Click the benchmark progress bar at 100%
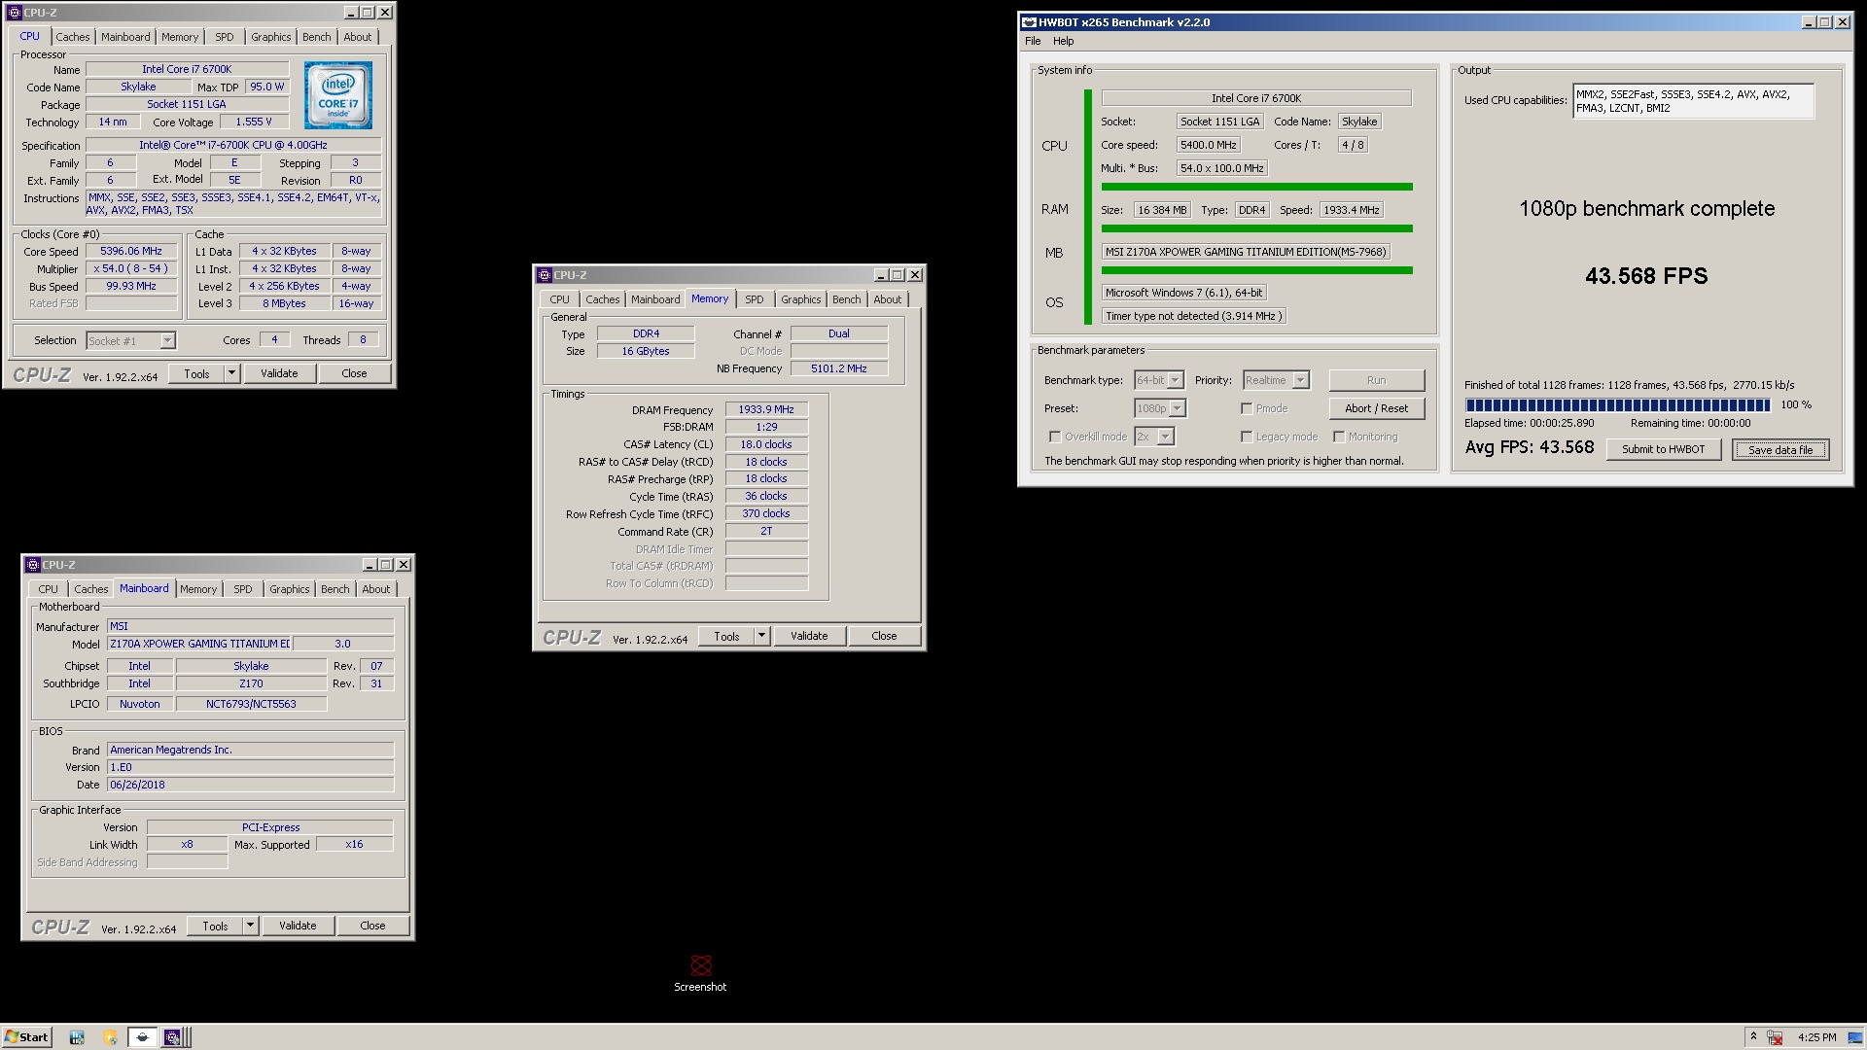1867x1050 pixels. pos(1618,405)
